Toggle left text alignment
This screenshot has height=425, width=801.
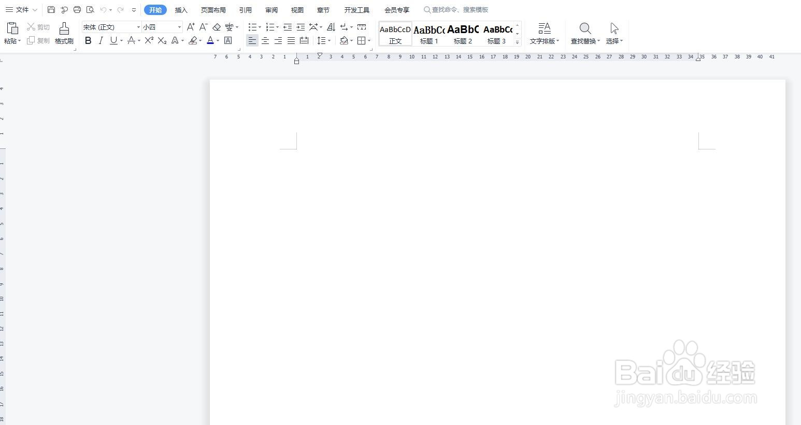pyautogui.click(x=252, y=40)
